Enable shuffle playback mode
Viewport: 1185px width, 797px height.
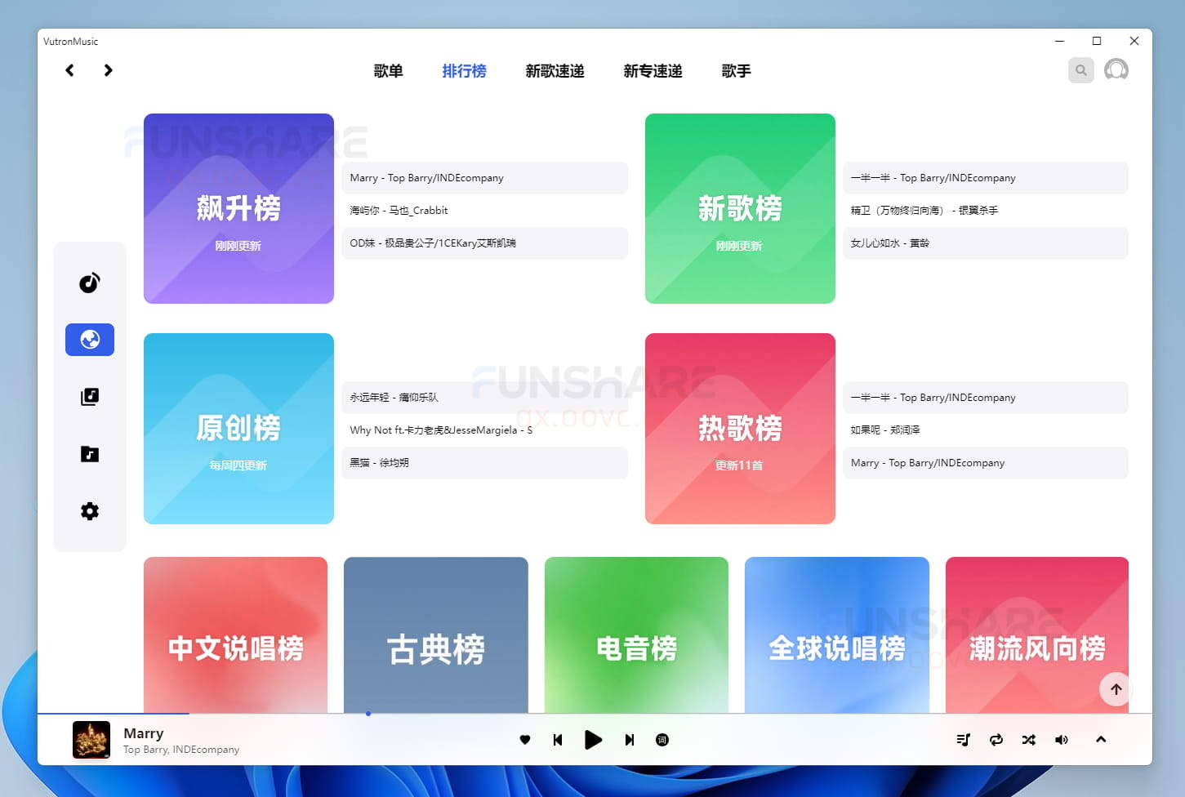point(1028,740)
